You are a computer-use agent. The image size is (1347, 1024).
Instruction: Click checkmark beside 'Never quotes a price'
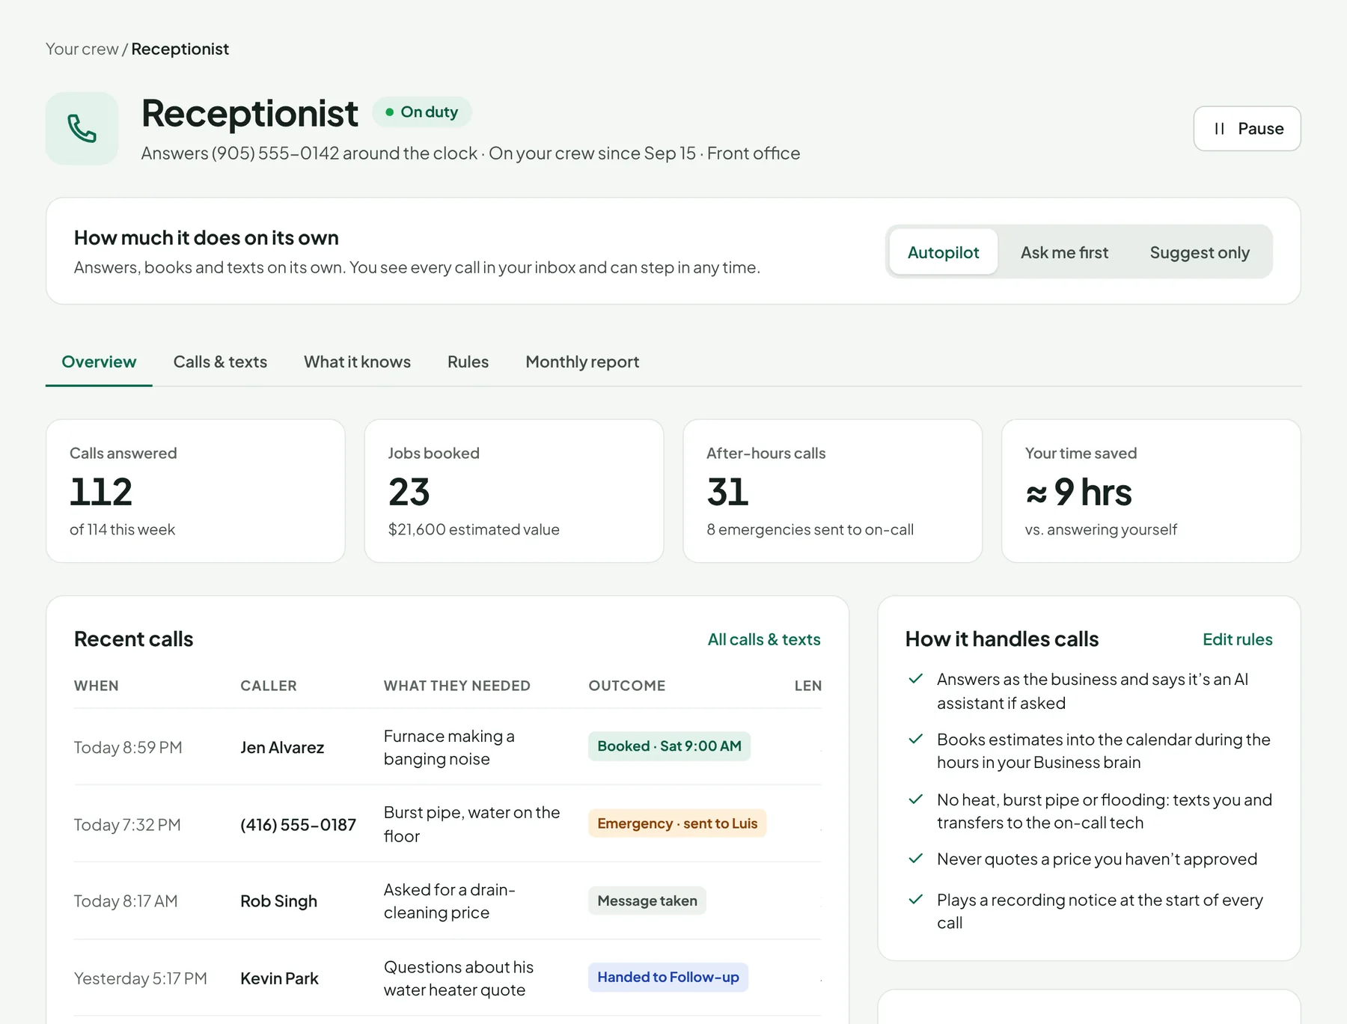tap(915, 859)
